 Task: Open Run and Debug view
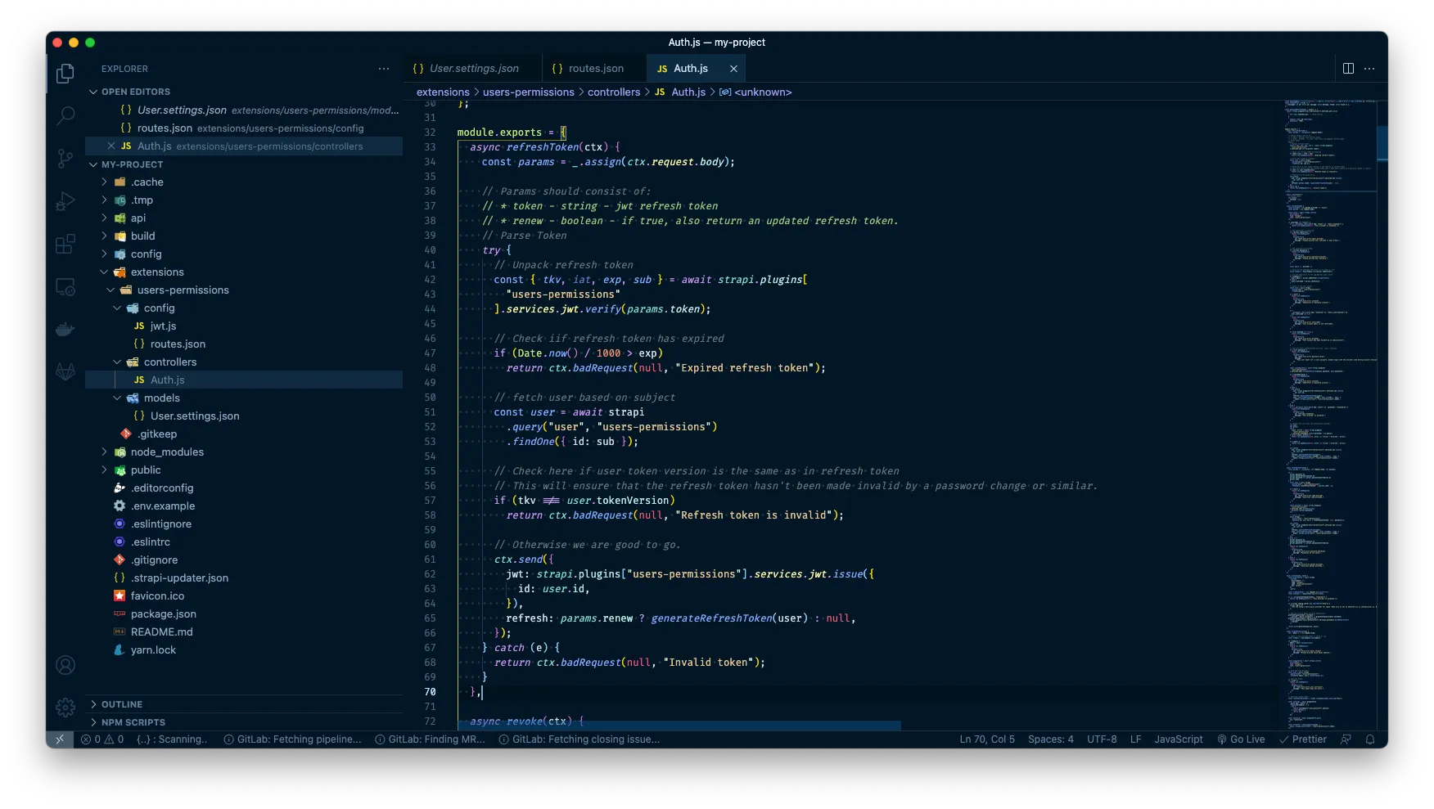(x=65, y=200)
